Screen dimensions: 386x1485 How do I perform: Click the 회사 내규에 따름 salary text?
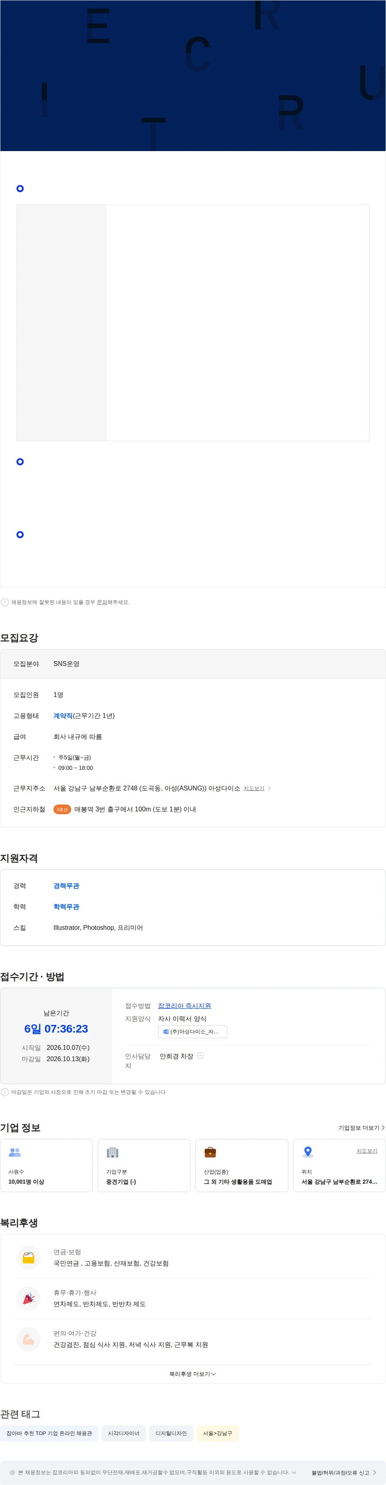(x=78, y=737)
